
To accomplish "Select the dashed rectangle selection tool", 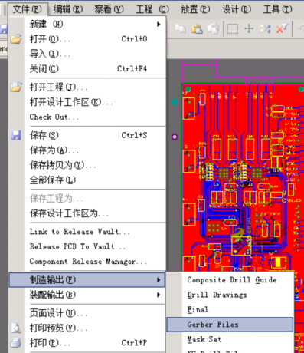I will (x=233, y=28).
